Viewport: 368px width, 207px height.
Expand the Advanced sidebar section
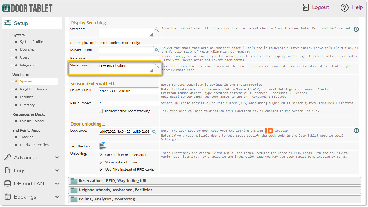point(32,157)
